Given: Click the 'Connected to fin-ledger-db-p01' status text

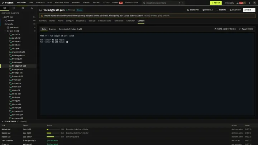Looking at the screenshot, I should tap(70, 29).
